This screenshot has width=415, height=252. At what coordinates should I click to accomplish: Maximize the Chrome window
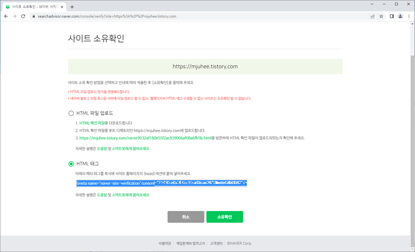[x=396, y=4]
